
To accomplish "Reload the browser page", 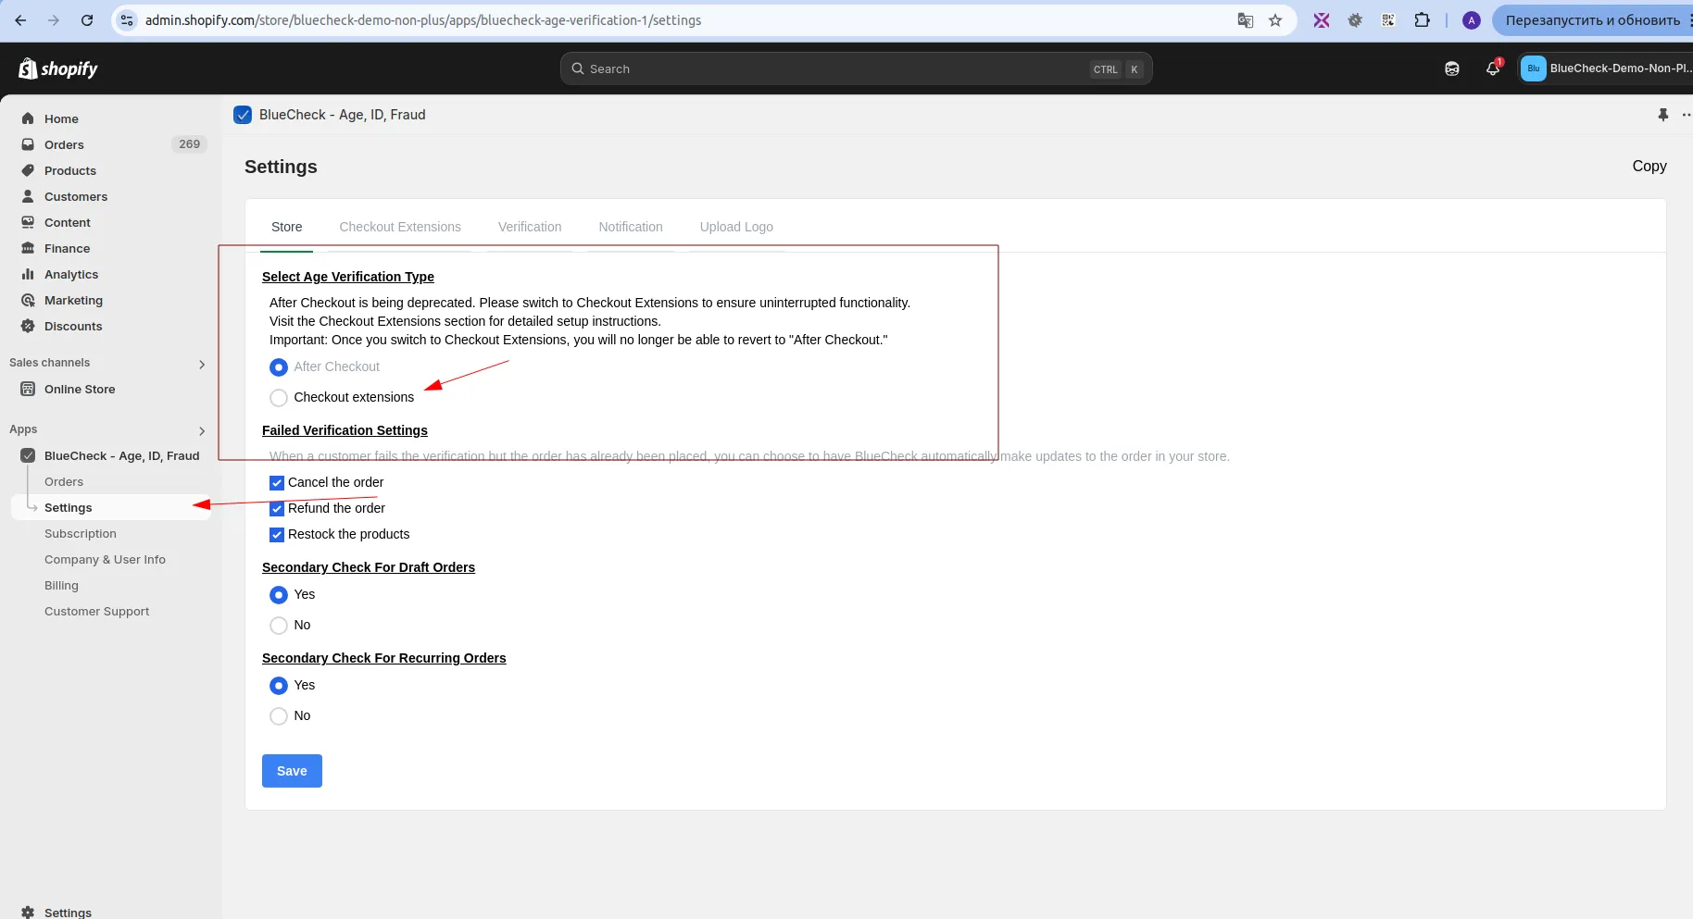I will 86,20.
